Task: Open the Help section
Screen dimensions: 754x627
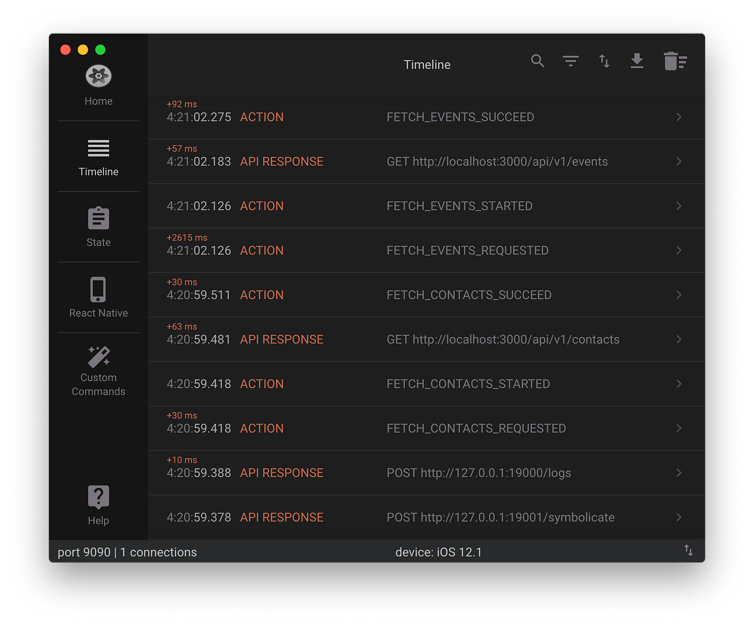Action: tap(98, 505)
